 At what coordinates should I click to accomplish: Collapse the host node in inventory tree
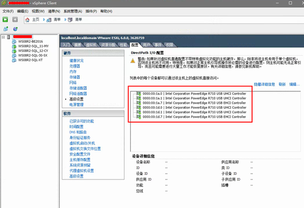tap(3, 37)
